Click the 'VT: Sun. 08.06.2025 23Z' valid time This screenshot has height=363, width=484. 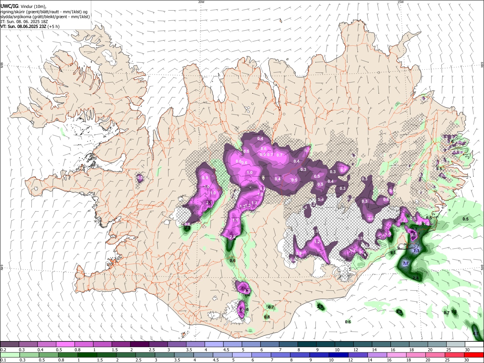pyautogui.click(x=23, y=26)
